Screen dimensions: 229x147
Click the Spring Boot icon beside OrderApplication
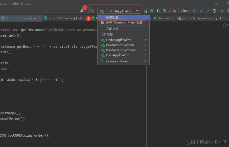(103, 40)
